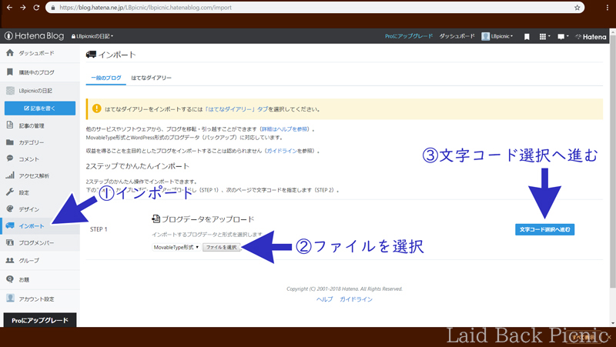
Task: Open ダッシュボード from the top header
Action: (x=457, y=36)
